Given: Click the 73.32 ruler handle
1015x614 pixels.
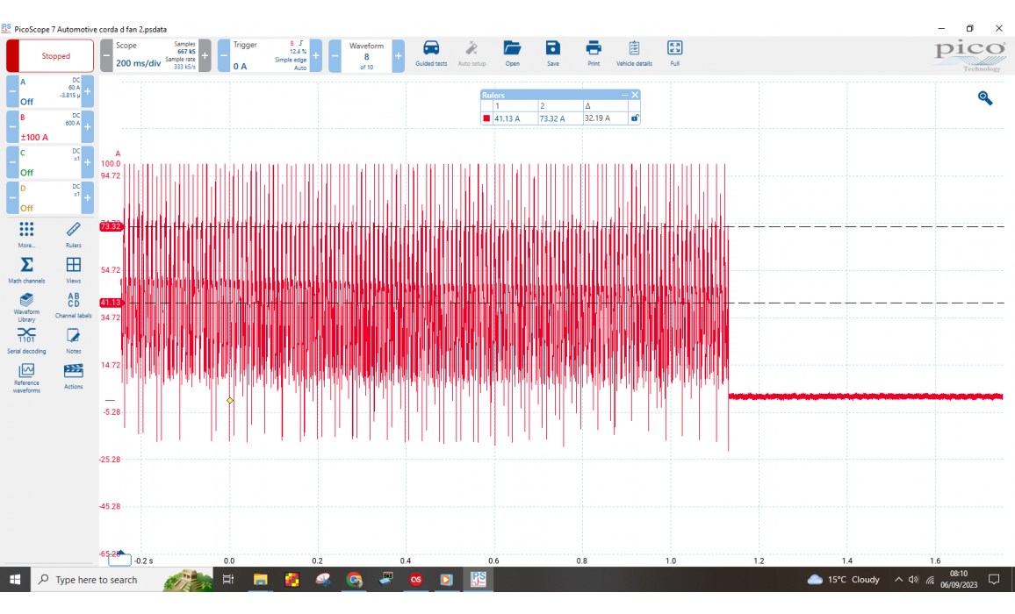Looking at the screenshot, I should 111,226.
